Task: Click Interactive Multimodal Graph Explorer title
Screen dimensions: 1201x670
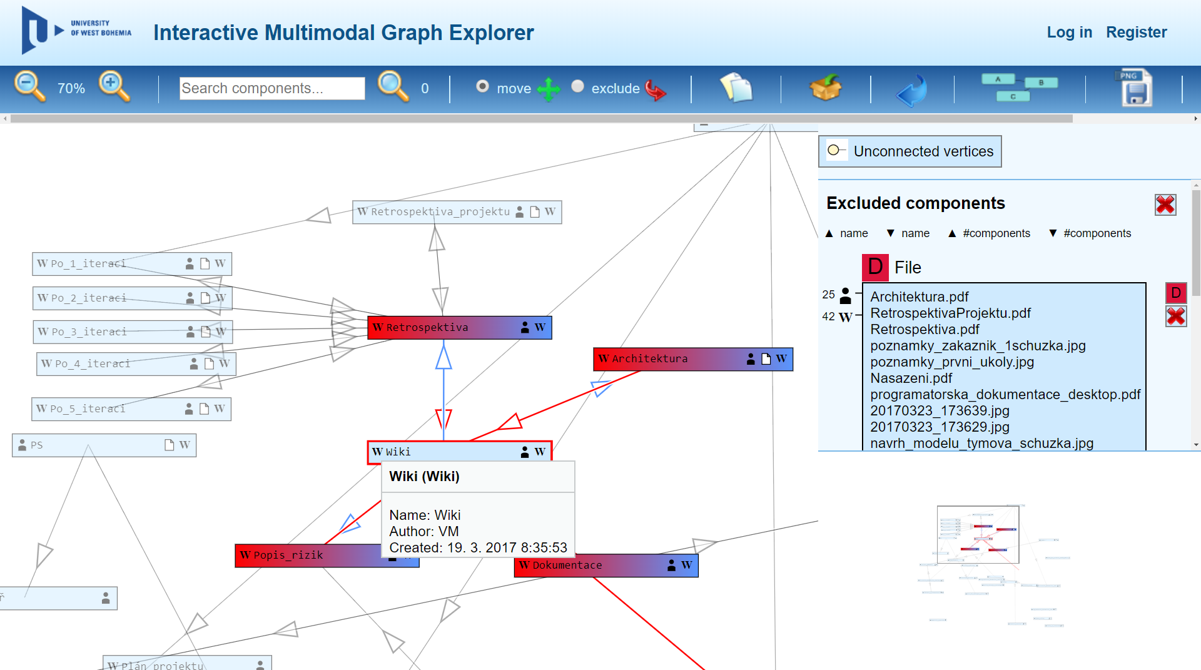Action: click(x=343, y=33)
